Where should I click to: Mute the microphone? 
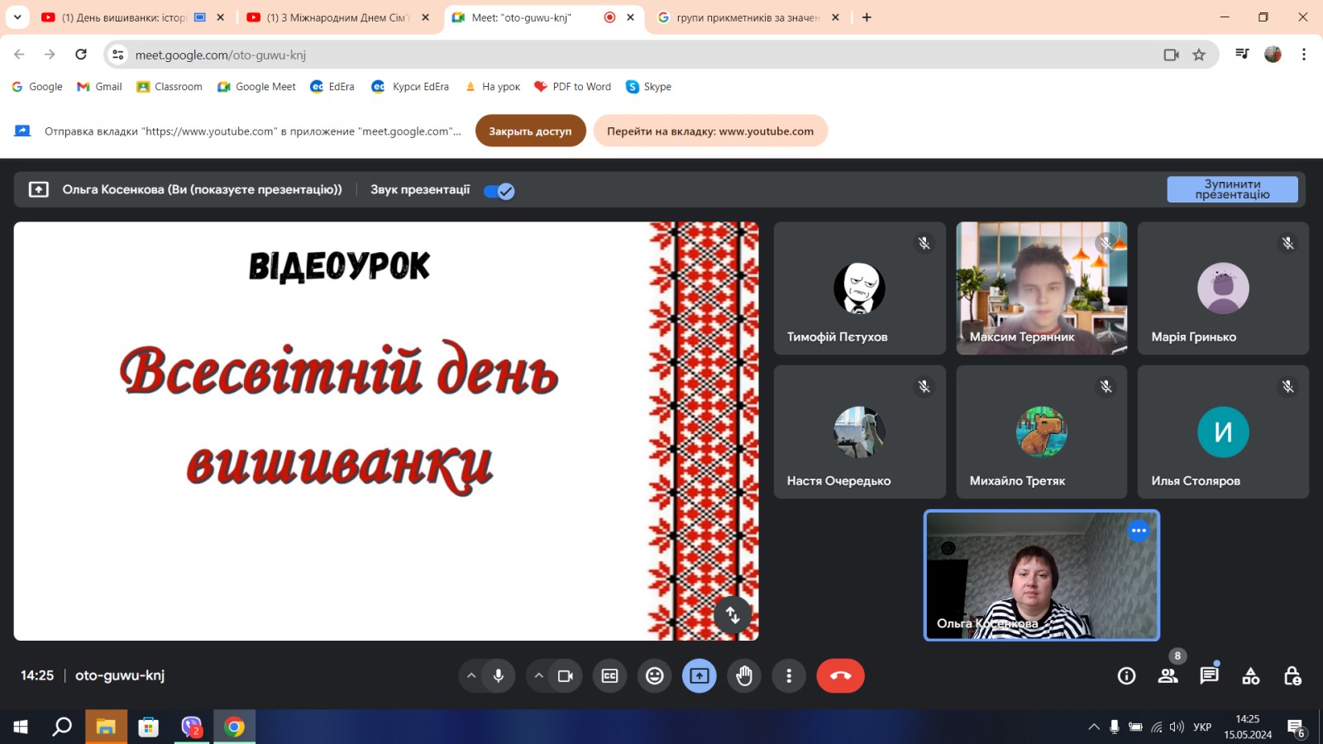[x=499, y=676]
